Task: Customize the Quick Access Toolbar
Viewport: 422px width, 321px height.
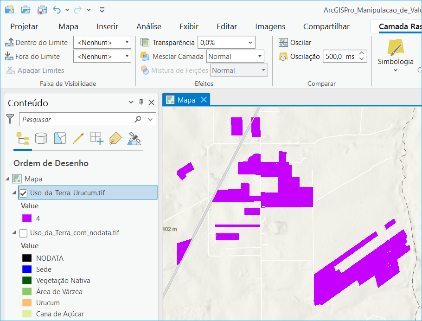Action: [102, 10]
